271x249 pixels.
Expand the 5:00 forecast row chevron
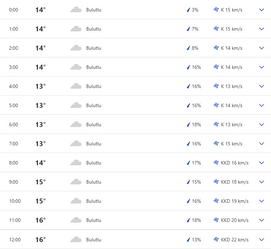[x=262, y=105]
